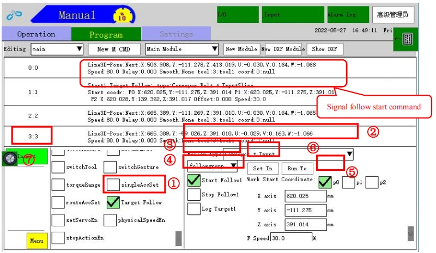Select the p1 coordinate checkbox
This screenshot has height=253, width=436.
pyautogui.click(x=348, y=182)
